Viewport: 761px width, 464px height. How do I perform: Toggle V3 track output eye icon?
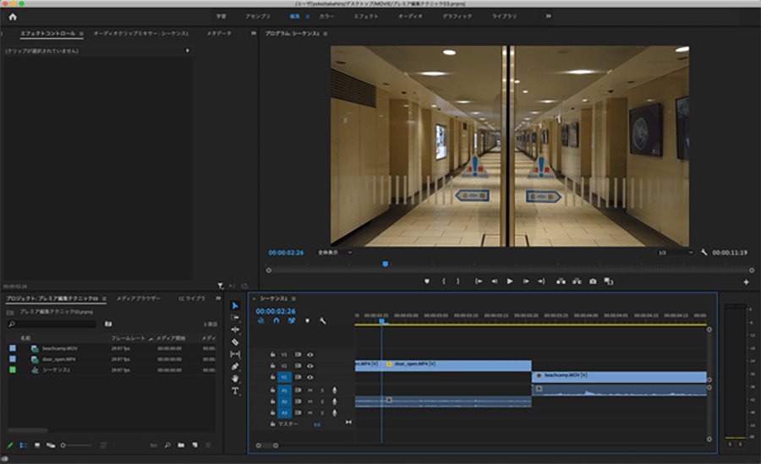tap(310, 355)
